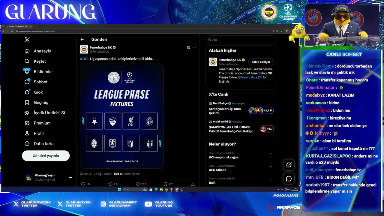384x216 pixels.
Task: Open the floating chat bubble button
Action: pyautogui.click(x=289, y=179)
